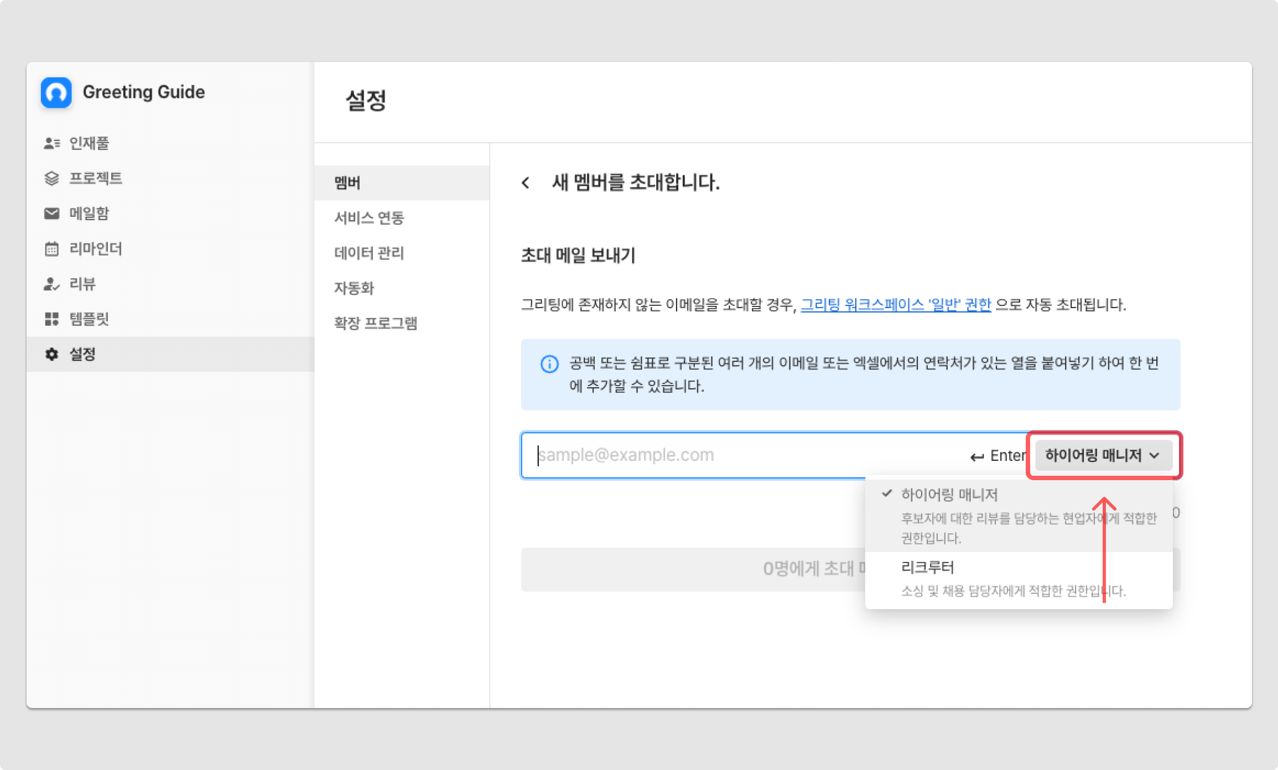Image resolution: width=1278 pixels, height=770 pixels.
Task: Click the 설정 gear icon
Action: [x=51, y=354]
